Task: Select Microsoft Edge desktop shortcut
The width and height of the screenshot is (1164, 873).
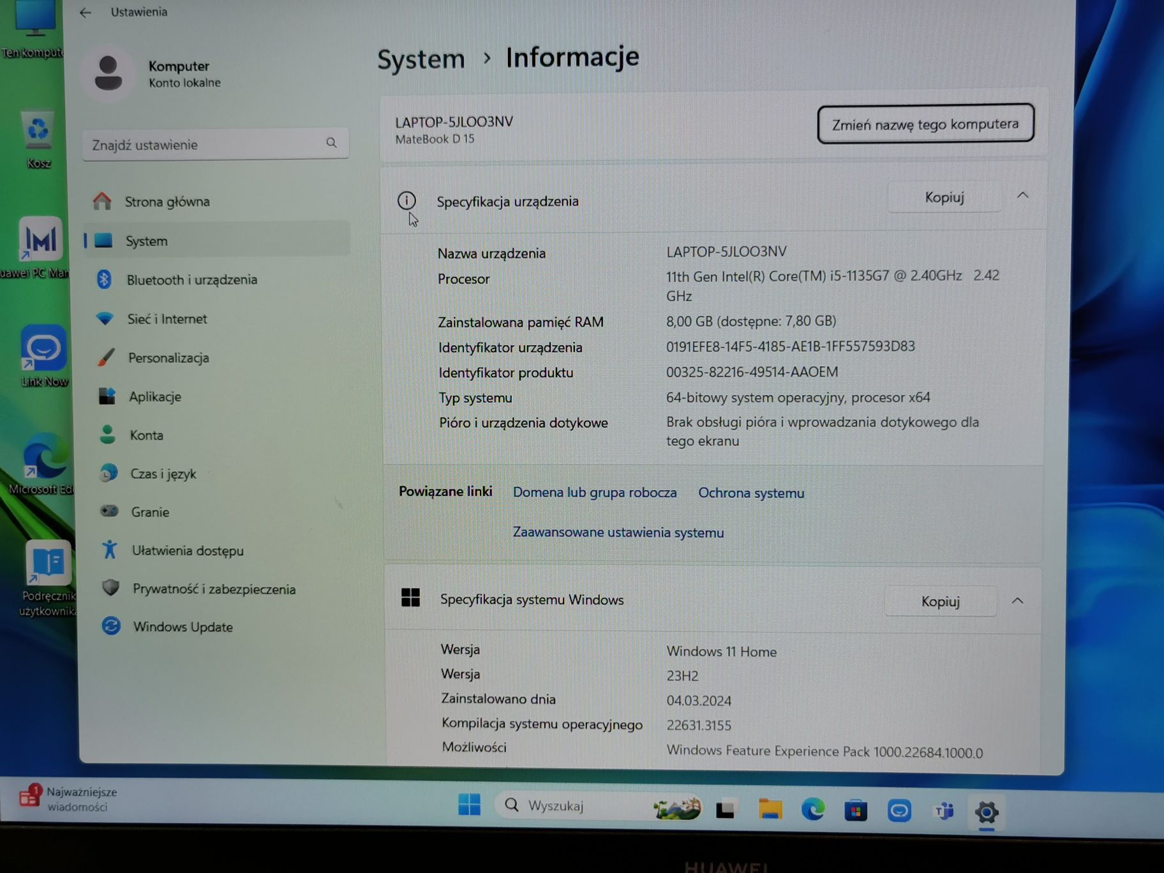Action: 43,463
